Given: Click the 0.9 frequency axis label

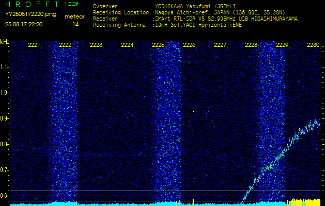Looking at the screenshot, I should coord(4,118).
